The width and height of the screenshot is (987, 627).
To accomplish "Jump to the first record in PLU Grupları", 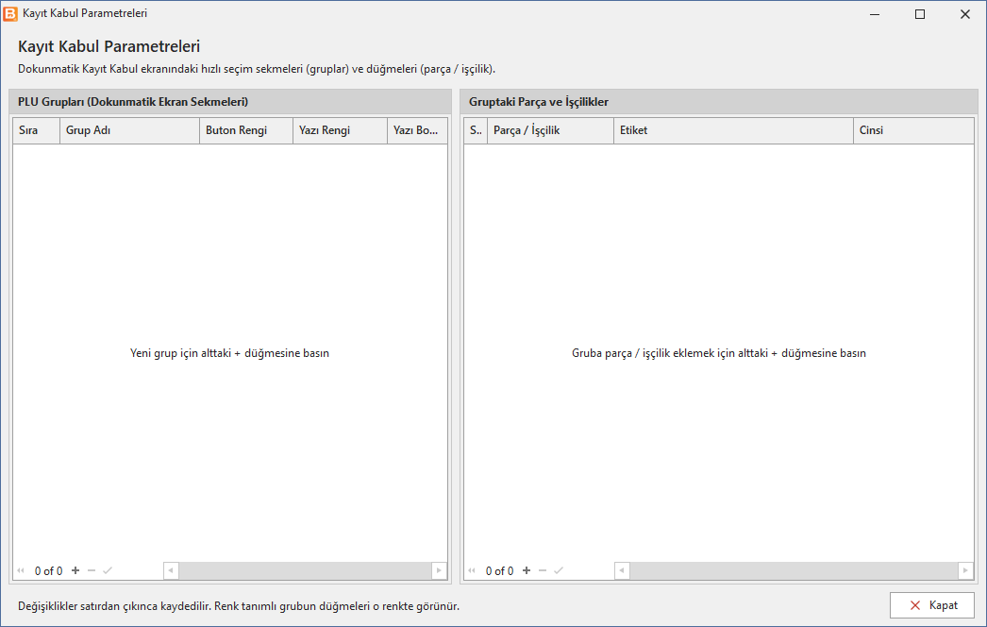I will pos(21,571).
